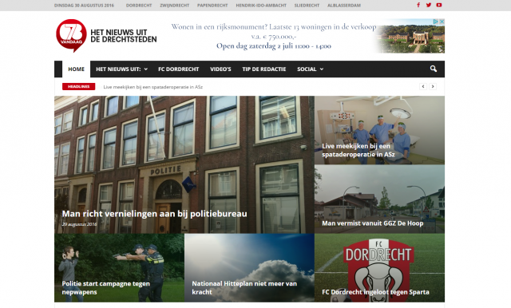Click the red Headlines label

point(78,87)
